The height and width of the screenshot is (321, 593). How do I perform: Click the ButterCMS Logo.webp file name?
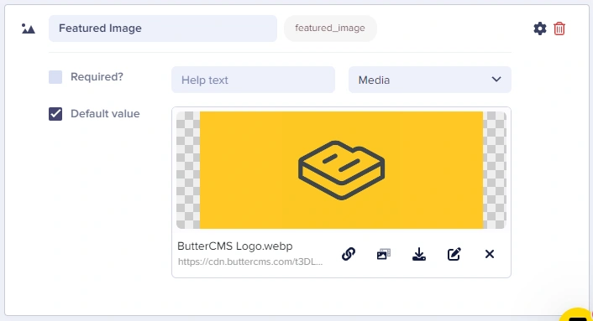[235, 246]
